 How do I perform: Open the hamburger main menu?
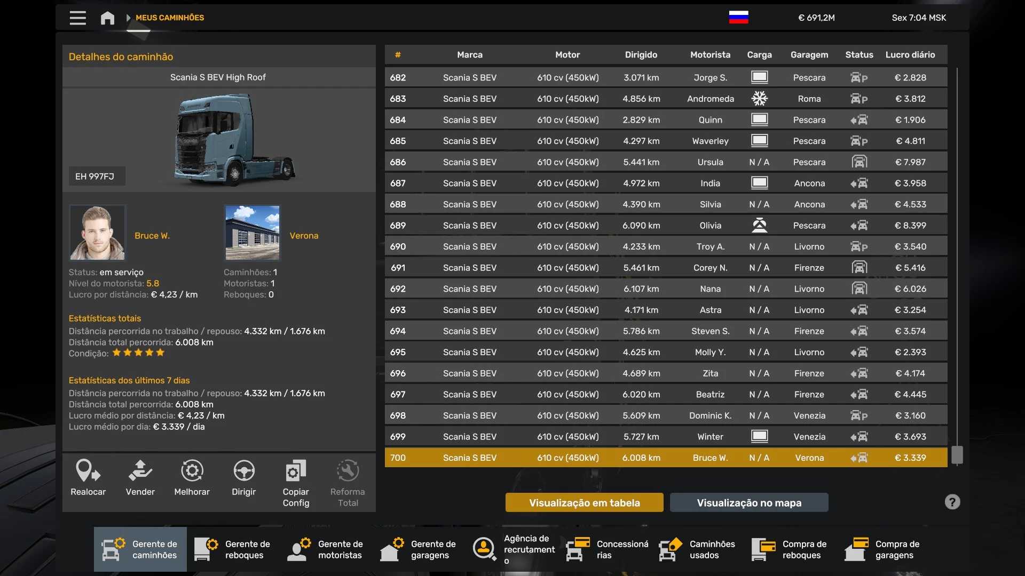tap(77, 18)
